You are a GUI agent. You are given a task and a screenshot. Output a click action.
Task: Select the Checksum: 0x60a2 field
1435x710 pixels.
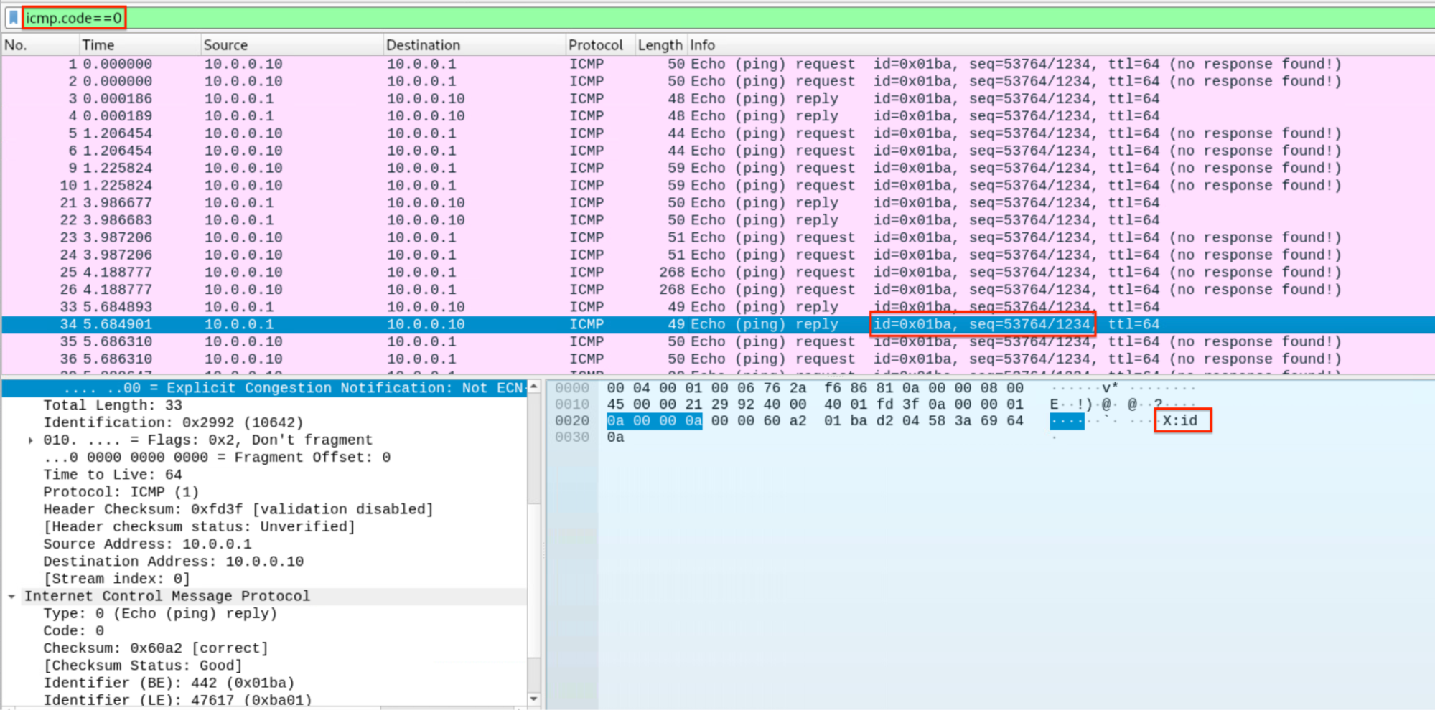coord(155,648)
